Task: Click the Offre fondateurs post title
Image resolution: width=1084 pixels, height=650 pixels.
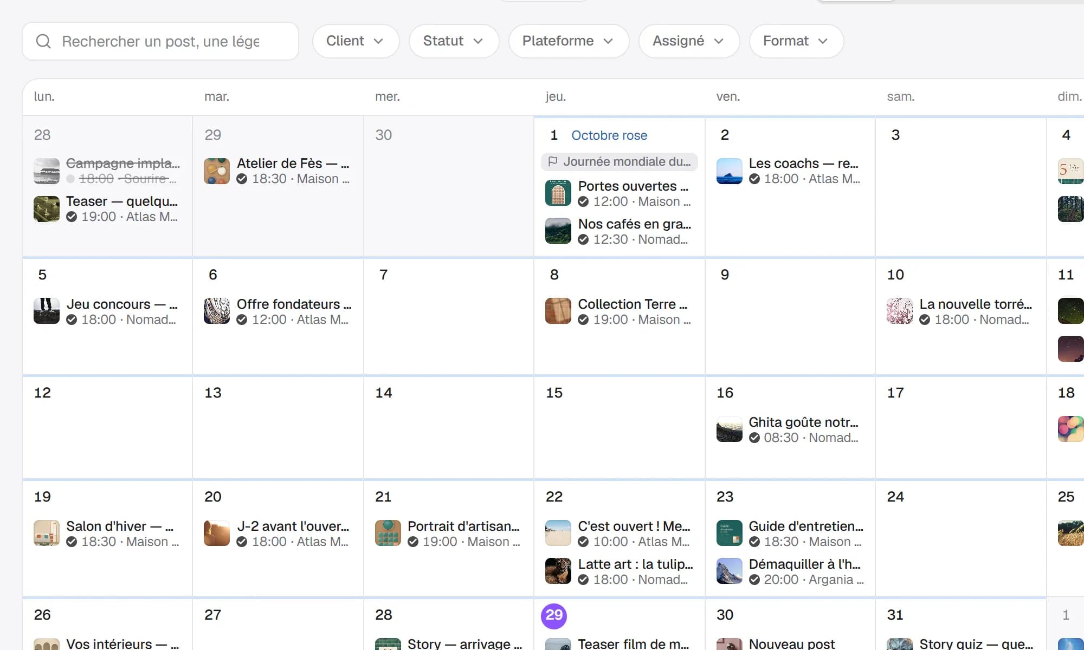Action: 294,304
